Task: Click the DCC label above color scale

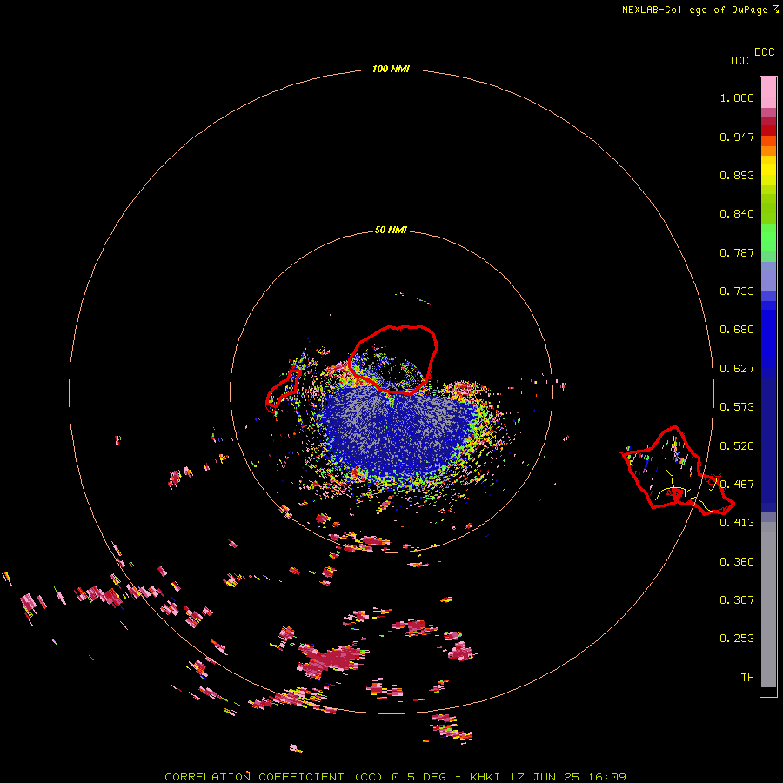Action: click(765, 52)
